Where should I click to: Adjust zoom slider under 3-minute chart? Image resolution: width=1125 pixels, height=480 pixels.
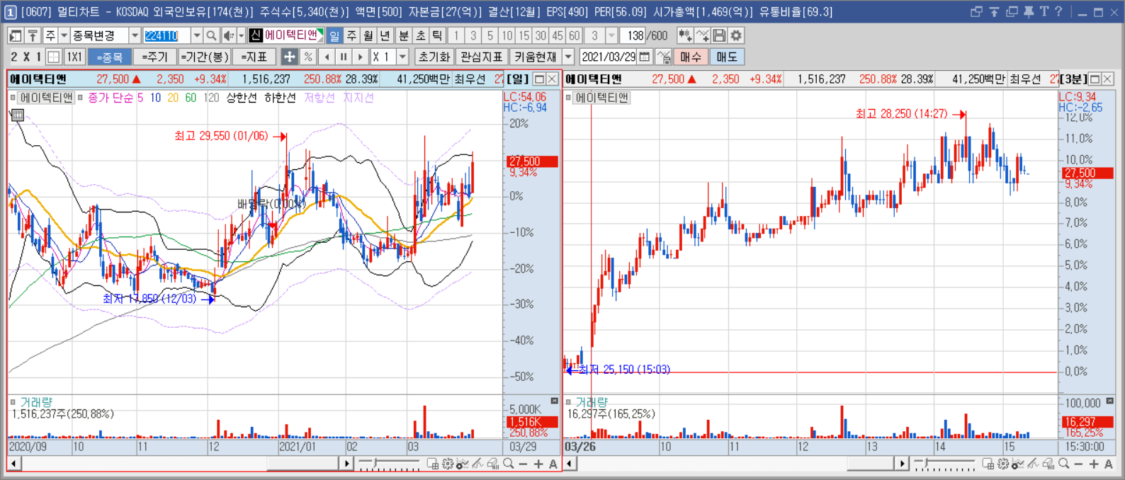pos(944,464)
